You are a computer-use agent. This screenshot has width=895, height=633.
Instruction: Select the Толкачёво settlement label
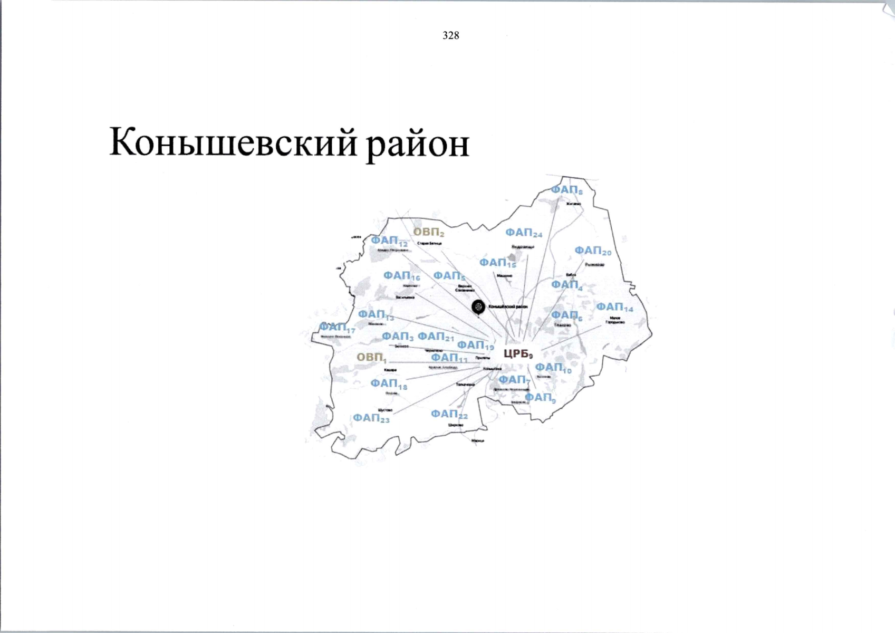tap(466, 384)
